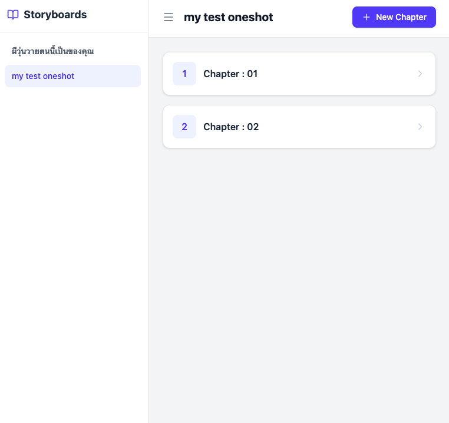The width and height of the screenshot is (449, 423).
Task: Expand Chapter 02 using its right chevron
Action: pyautogui.click(x=420, y=127)
